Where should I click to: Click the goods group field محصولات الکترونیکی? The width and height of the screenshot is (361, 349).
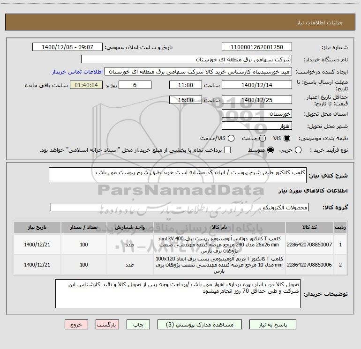pyautogui.click(x=180, y=207)
